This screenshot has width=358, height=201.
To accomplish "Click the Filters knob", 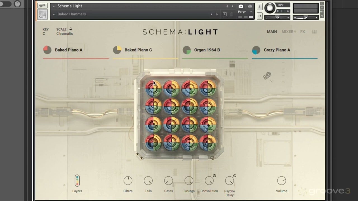I will pos(128,181).
